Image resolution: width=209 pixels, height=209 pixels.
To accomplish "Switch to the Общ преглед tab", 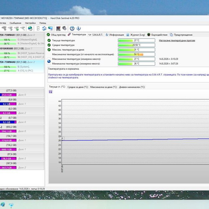I will coord(56,35).
